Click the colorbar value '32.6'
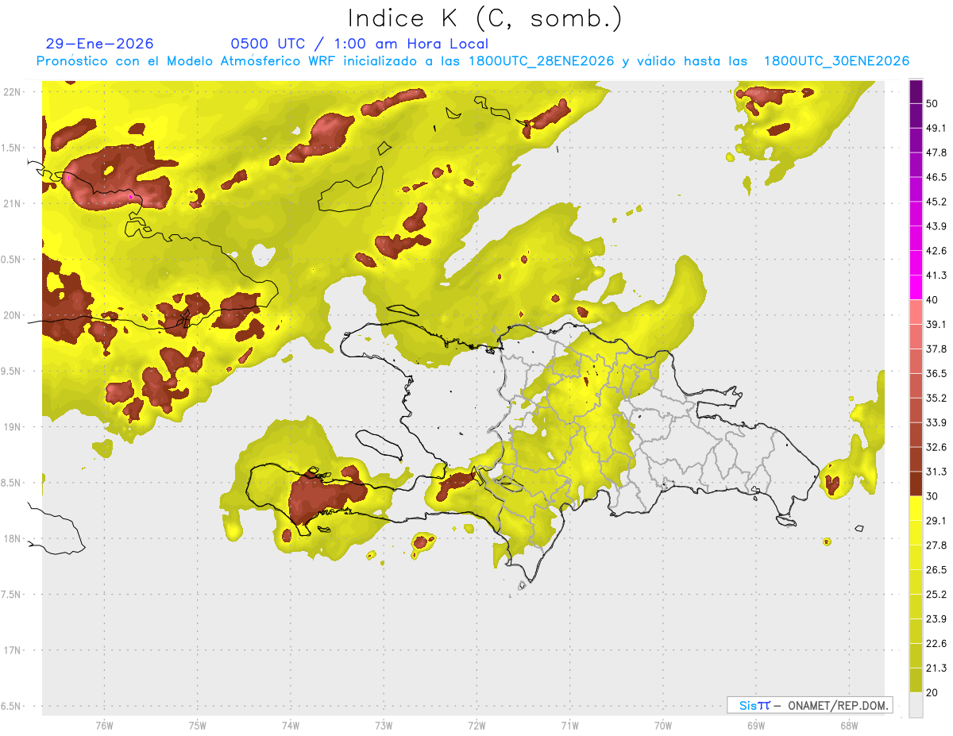Viewport: 953px width, 736px height. tap(936, 447)
